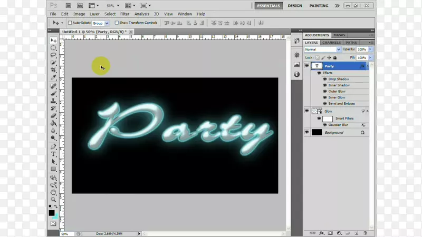
Task: Select the Lasso tool
Action: (x=53, y=55)
